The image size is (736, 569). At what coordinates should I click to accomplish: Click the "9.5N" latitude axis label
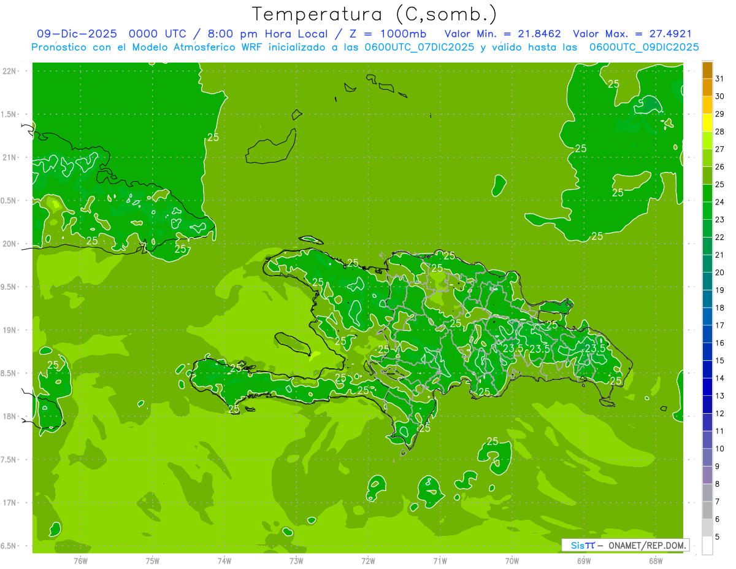[9, 287]
